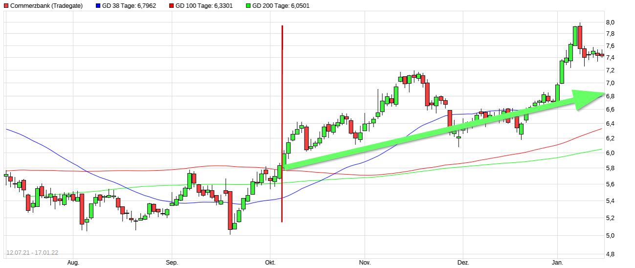Image resolution: width=635 pixels, height=268 pixels.
Task: Click the 5,0 price axis label
Action: click(x=610, y=235)
